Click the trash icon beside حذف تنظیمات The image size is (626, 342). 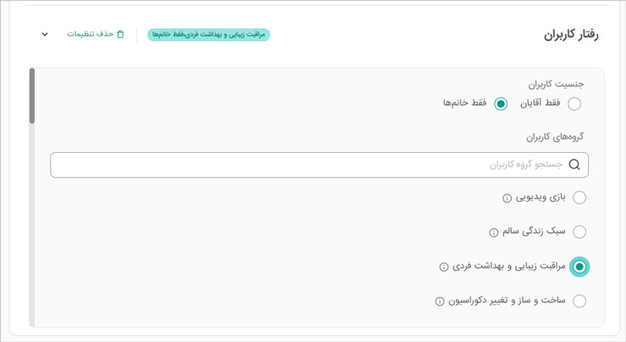tap(120, 35)
